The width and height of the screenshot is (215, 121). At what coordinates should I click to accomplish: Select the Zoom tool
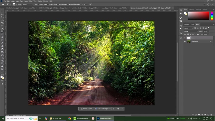point(2,69)
